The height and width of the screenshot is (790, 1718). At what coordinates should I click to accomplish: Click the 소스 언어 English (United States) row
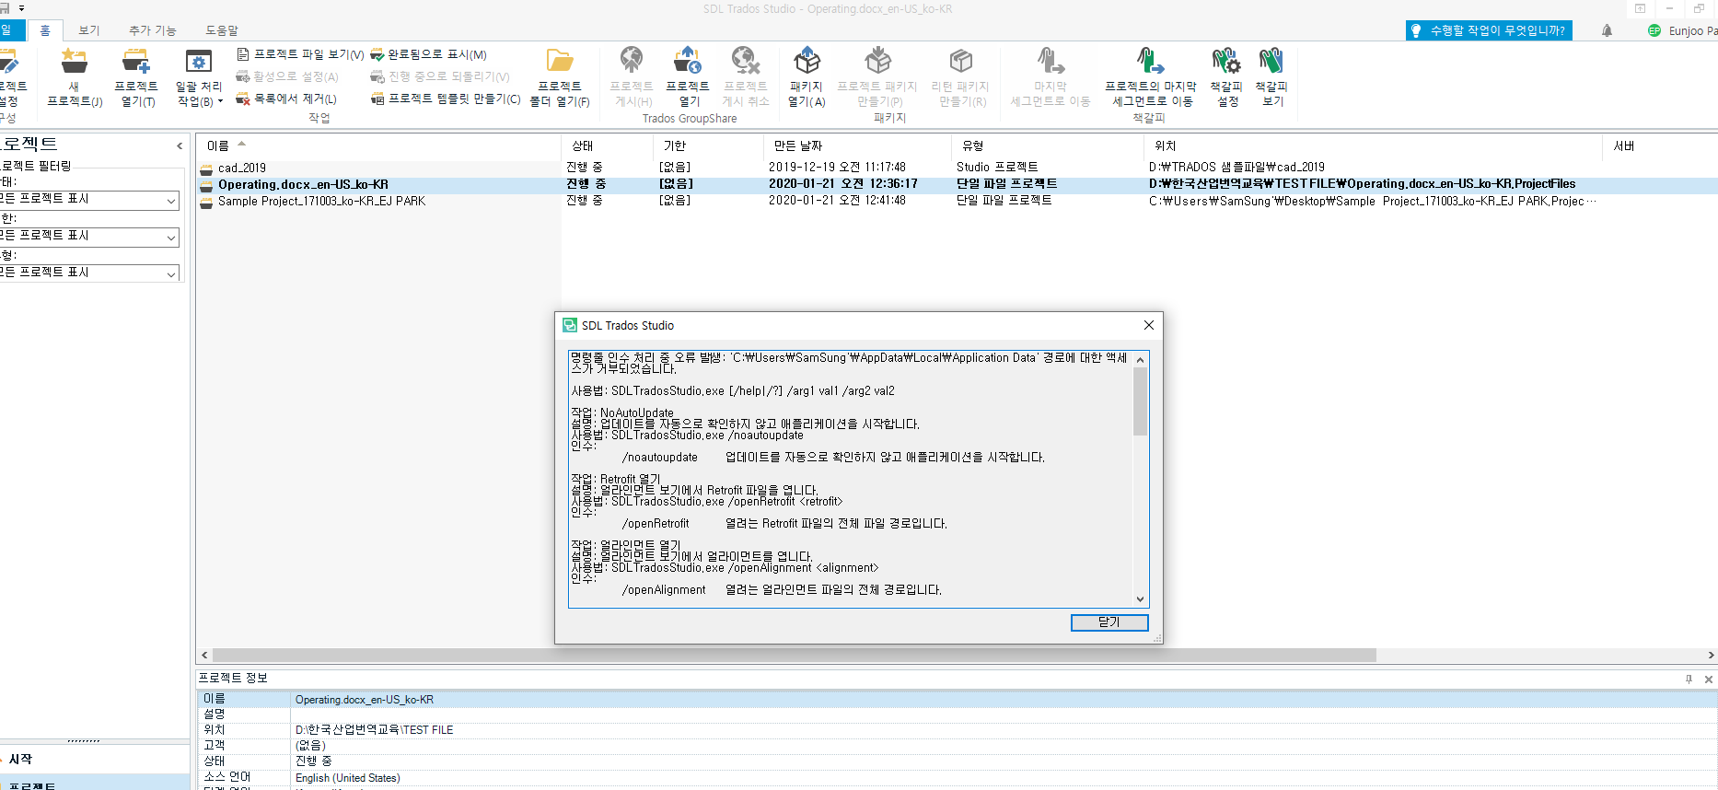click(958, 777)
